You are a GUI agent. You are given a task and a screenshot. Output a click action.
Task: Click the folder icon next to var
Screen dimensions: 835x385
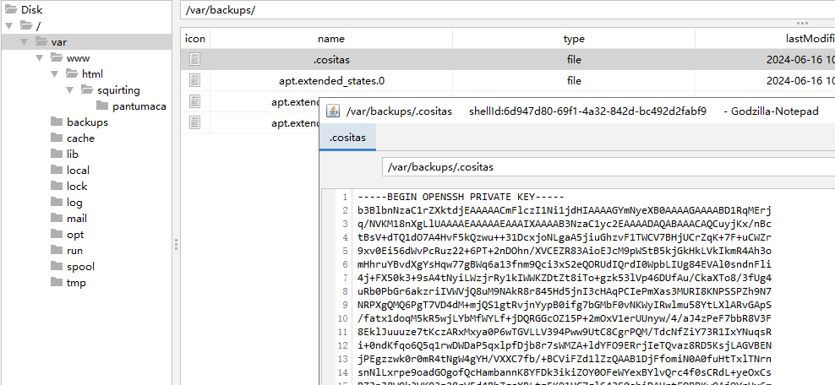pyautogui.click(x=41, y=41)
